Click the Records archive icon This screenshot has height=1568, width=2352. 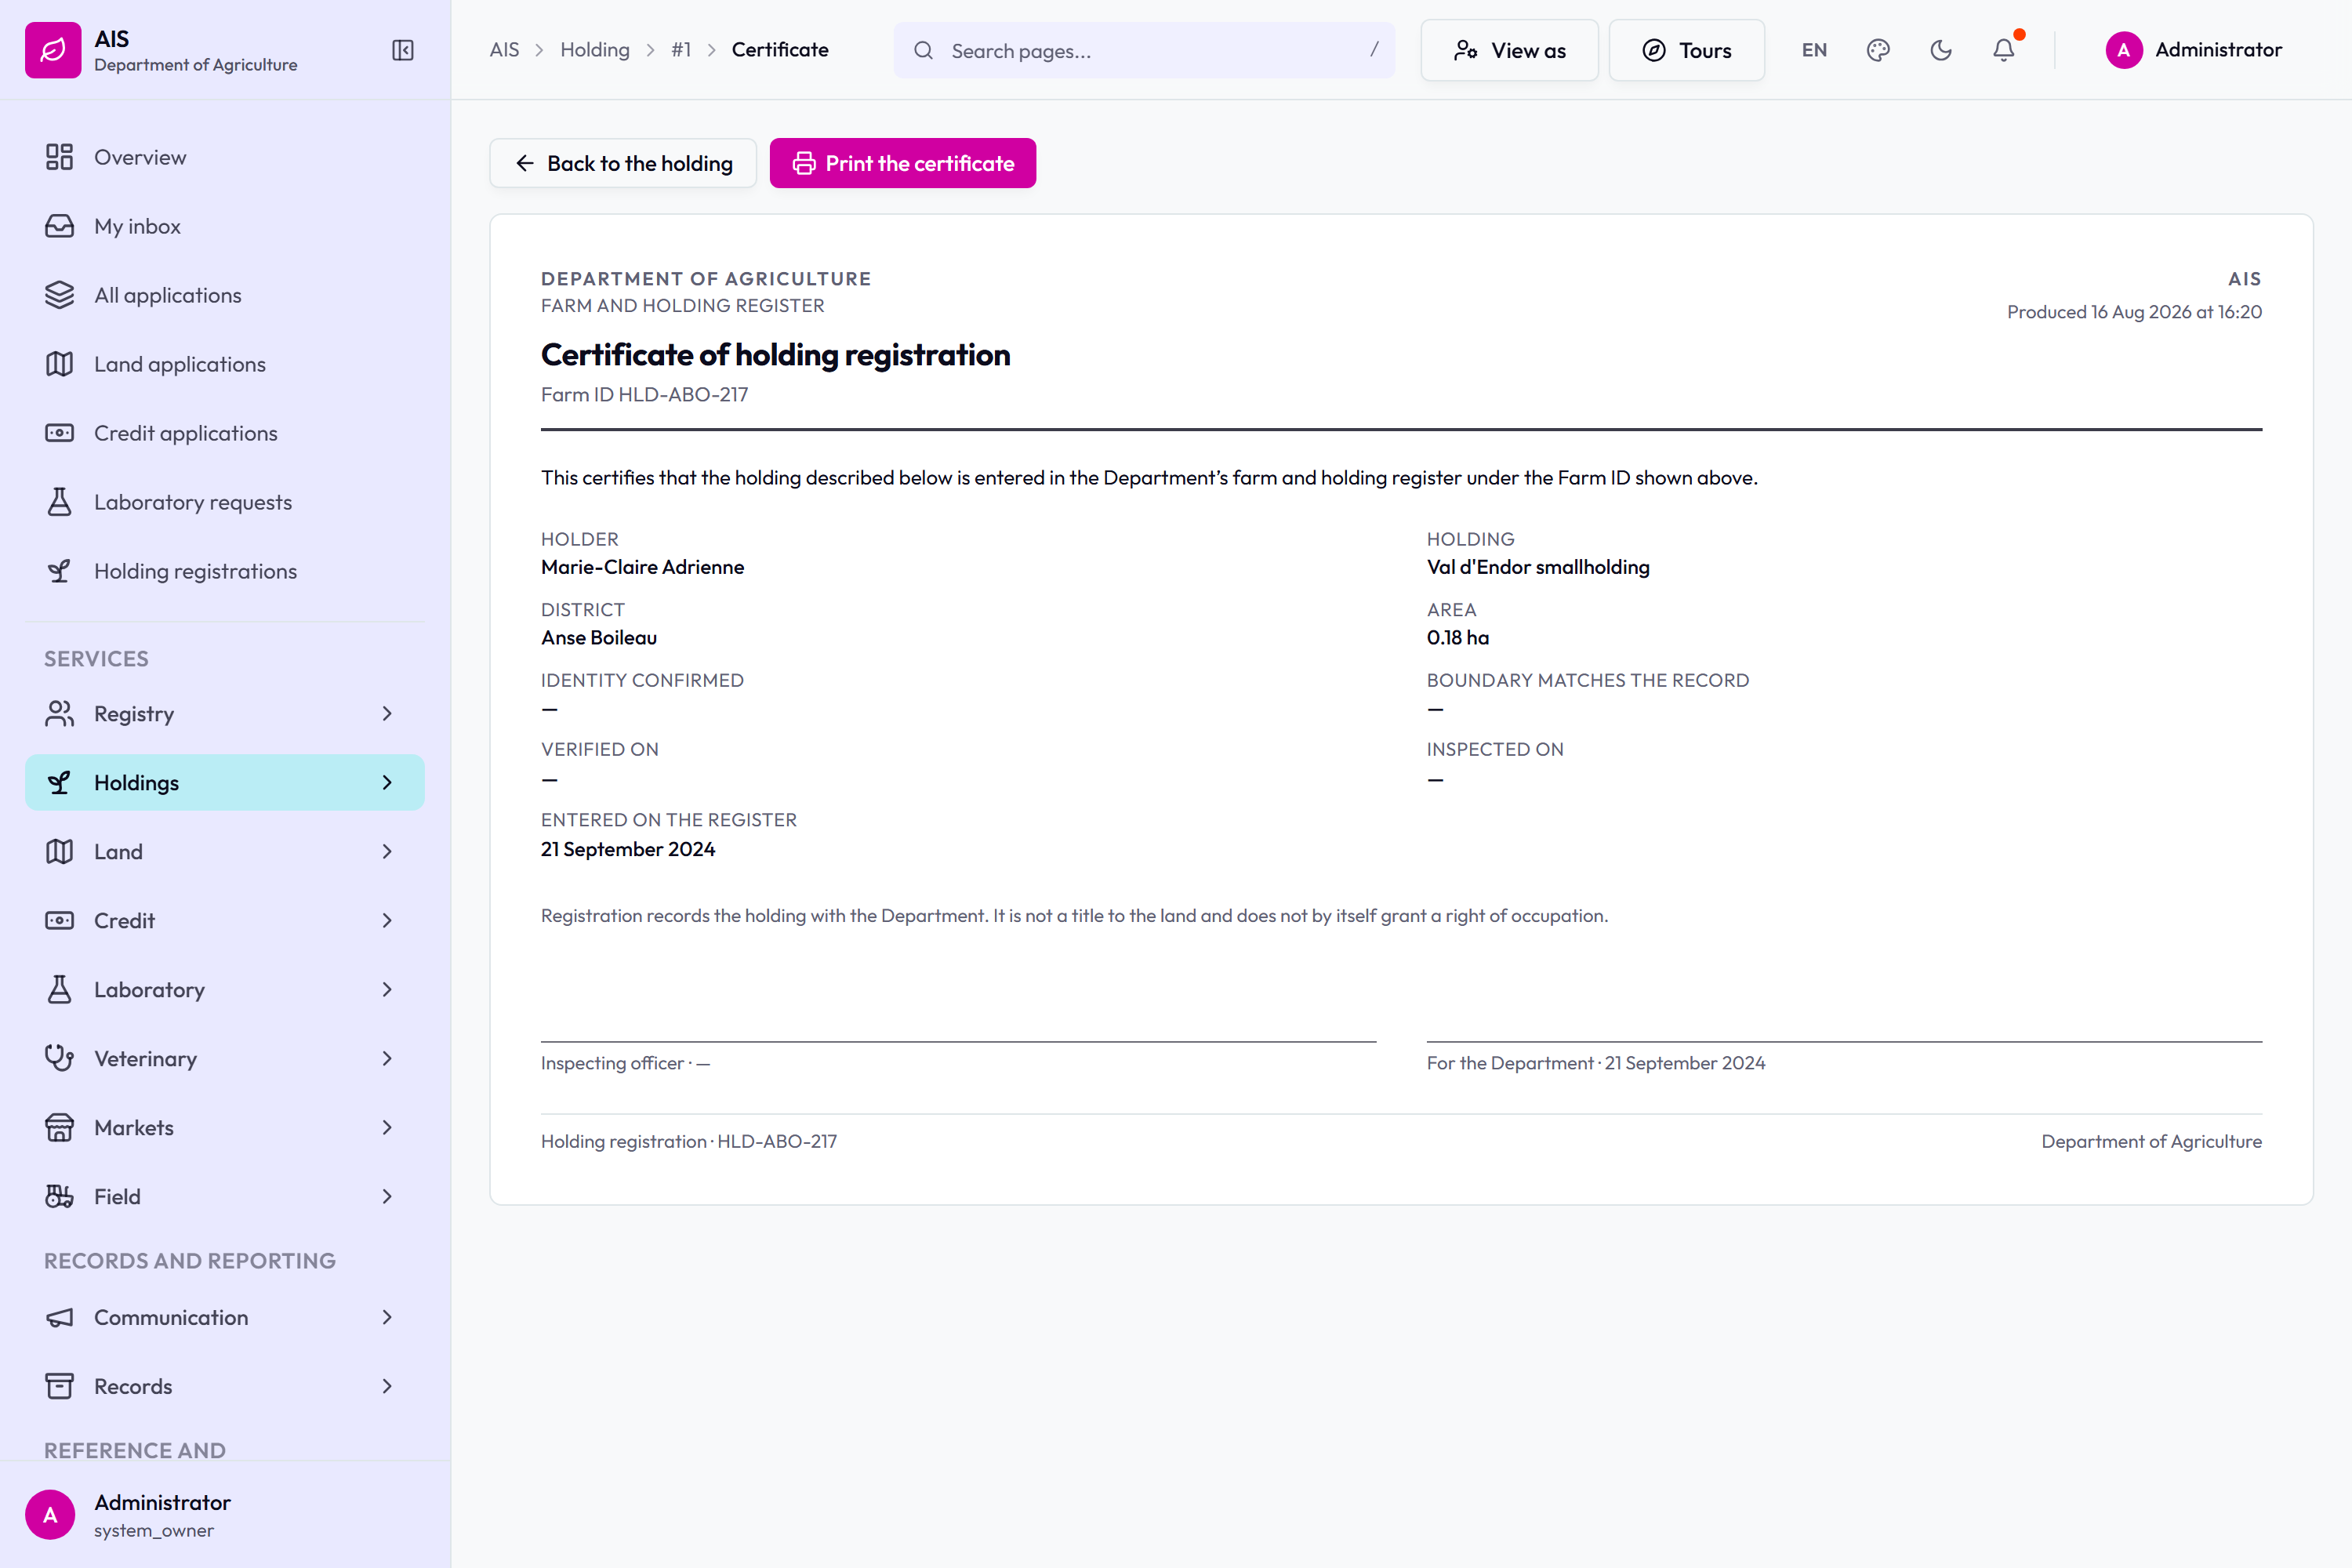point(59,1386)
